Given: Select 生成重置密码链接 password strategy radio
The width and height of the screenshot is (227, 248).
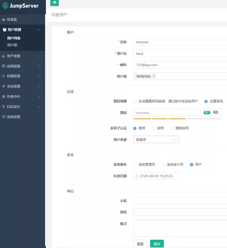Looking at the screenshot, I should pyautogui.click(x=135, y=101).
